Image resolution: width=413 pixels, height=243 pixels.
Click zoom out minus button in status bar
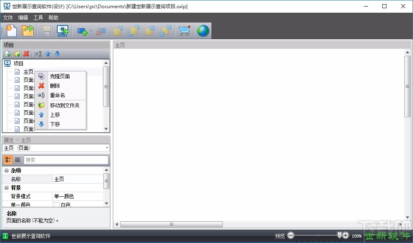pos(291,235)
